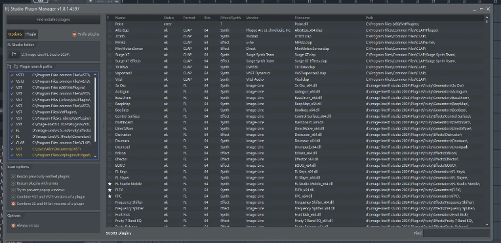The height and width of the screenshot is (243, 501).
Task: Click inside the Find search field
Action: (x=456, y=233)
